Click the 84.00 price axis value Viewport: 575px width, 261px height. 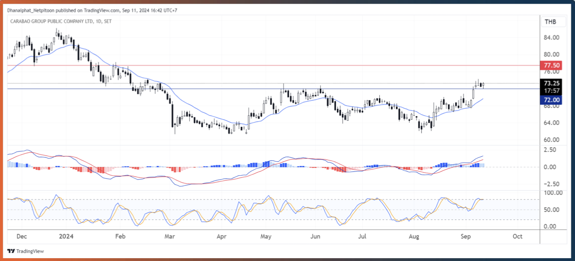pos(552,38)
